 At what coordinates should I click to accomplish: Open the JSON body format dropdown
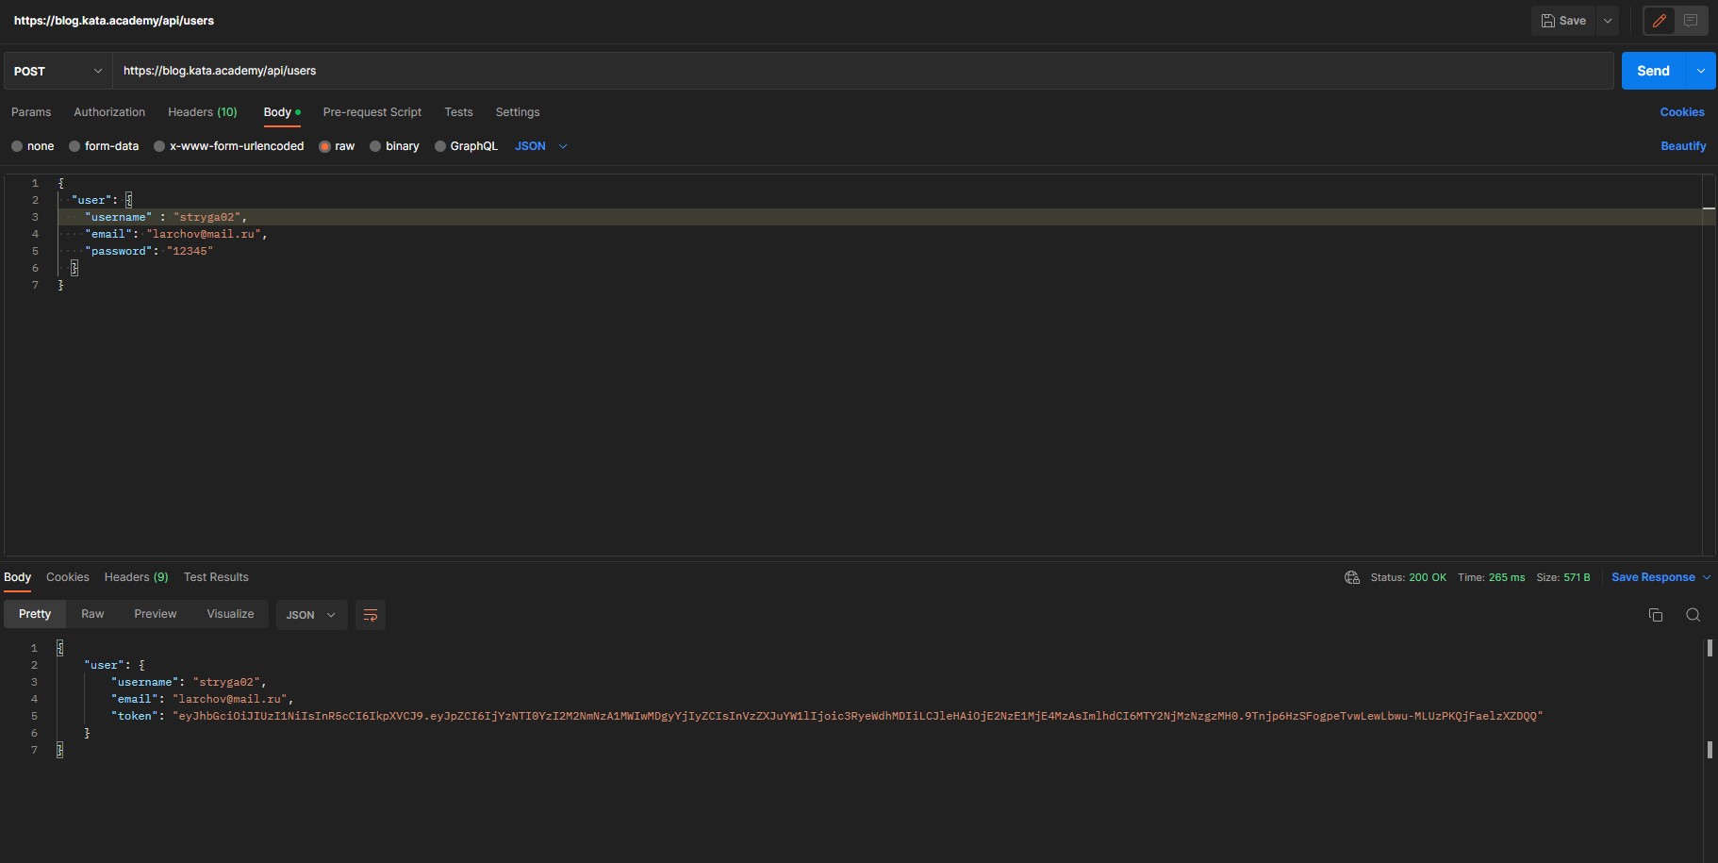539,146
